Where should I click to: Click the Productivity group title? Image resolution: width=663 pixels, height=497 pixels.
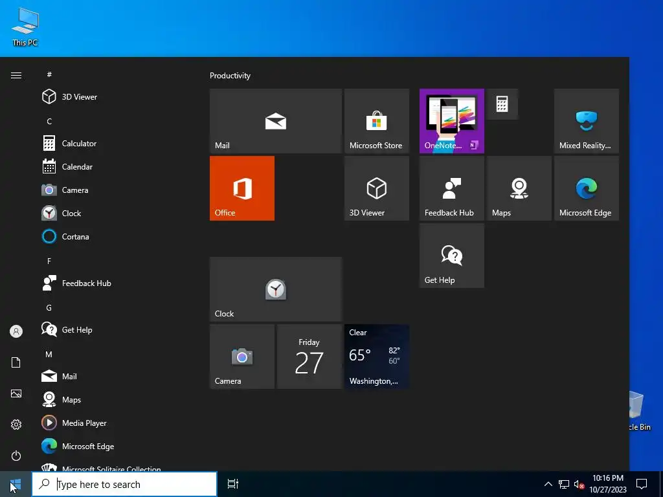point(230,76)
